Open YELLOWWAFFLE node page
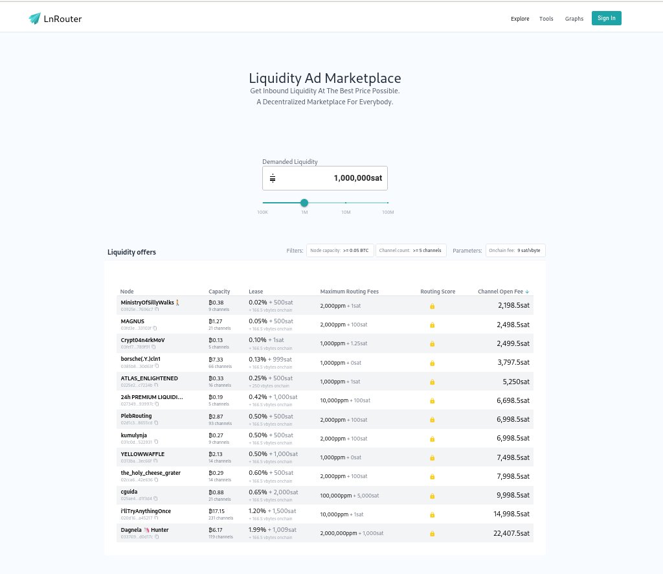The height and width of the screenshot is (574, 663). click(x=142, y=454)
